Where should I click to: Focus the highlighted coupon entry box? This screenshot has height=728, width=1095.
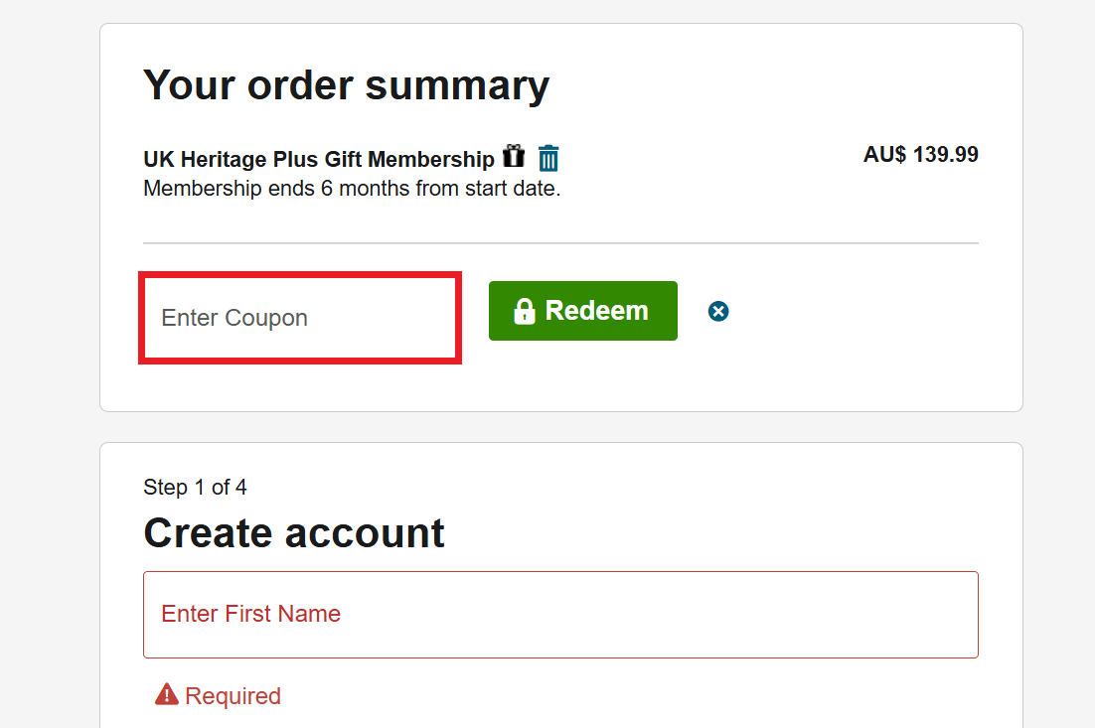point(299,317)
